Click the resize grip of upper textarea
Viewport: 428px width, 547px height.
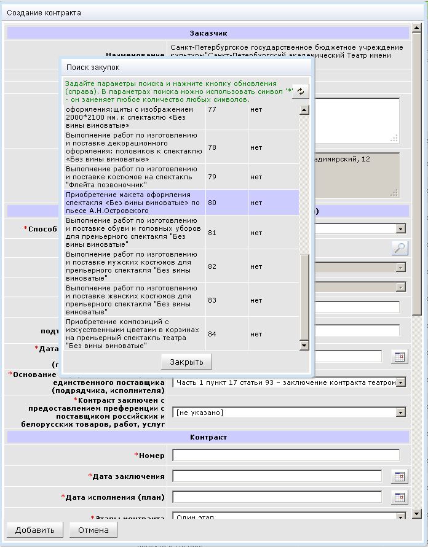click(x=394, y=138)
